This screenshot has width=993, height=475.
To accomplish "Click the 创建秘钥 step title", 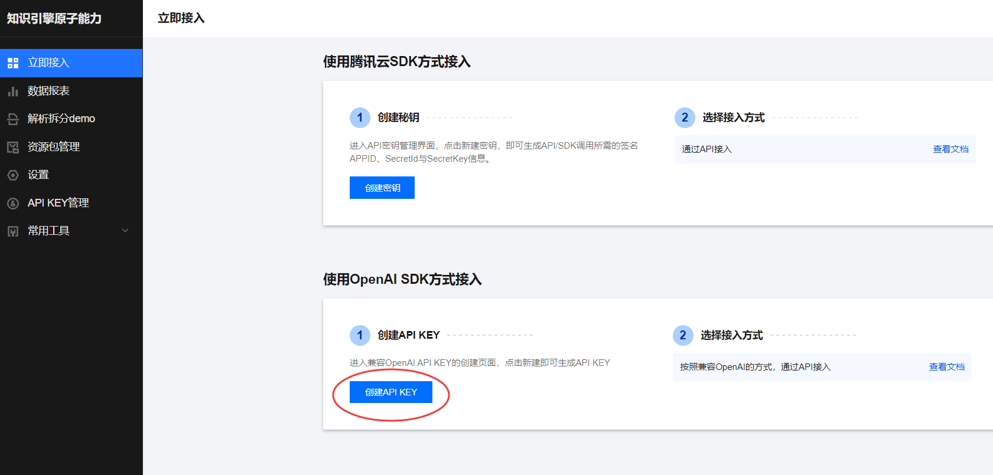I will [399, 117].
